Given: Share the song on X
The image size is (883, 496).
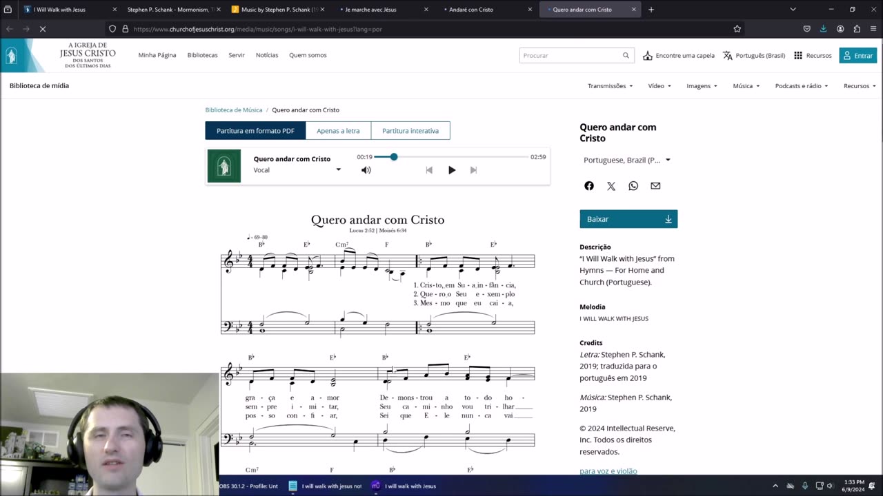Looking at the screenshot, I should [x=611, y=186].
